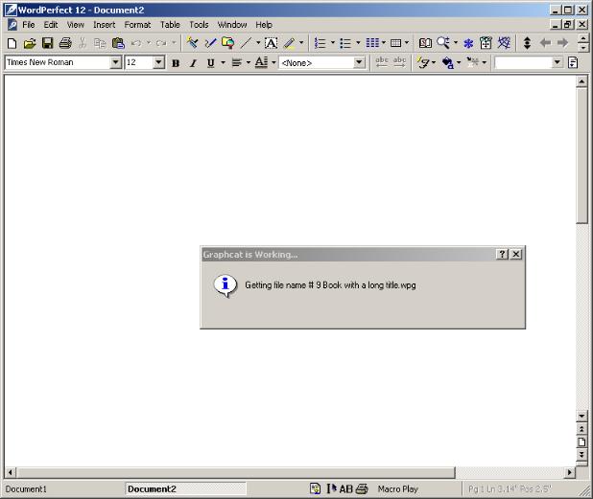Click the Highlight marker icon
The width and height of the screenshot is (593, 499).
pyautogui.click(x=290, y=43)
